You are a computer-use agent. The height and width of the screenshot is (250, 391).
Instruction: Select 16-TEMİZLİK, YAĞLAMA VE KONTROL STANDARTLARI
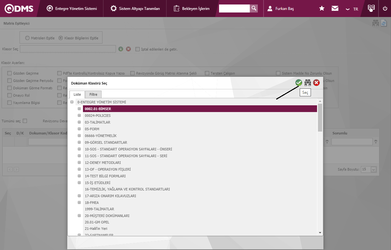click(127, 189)
